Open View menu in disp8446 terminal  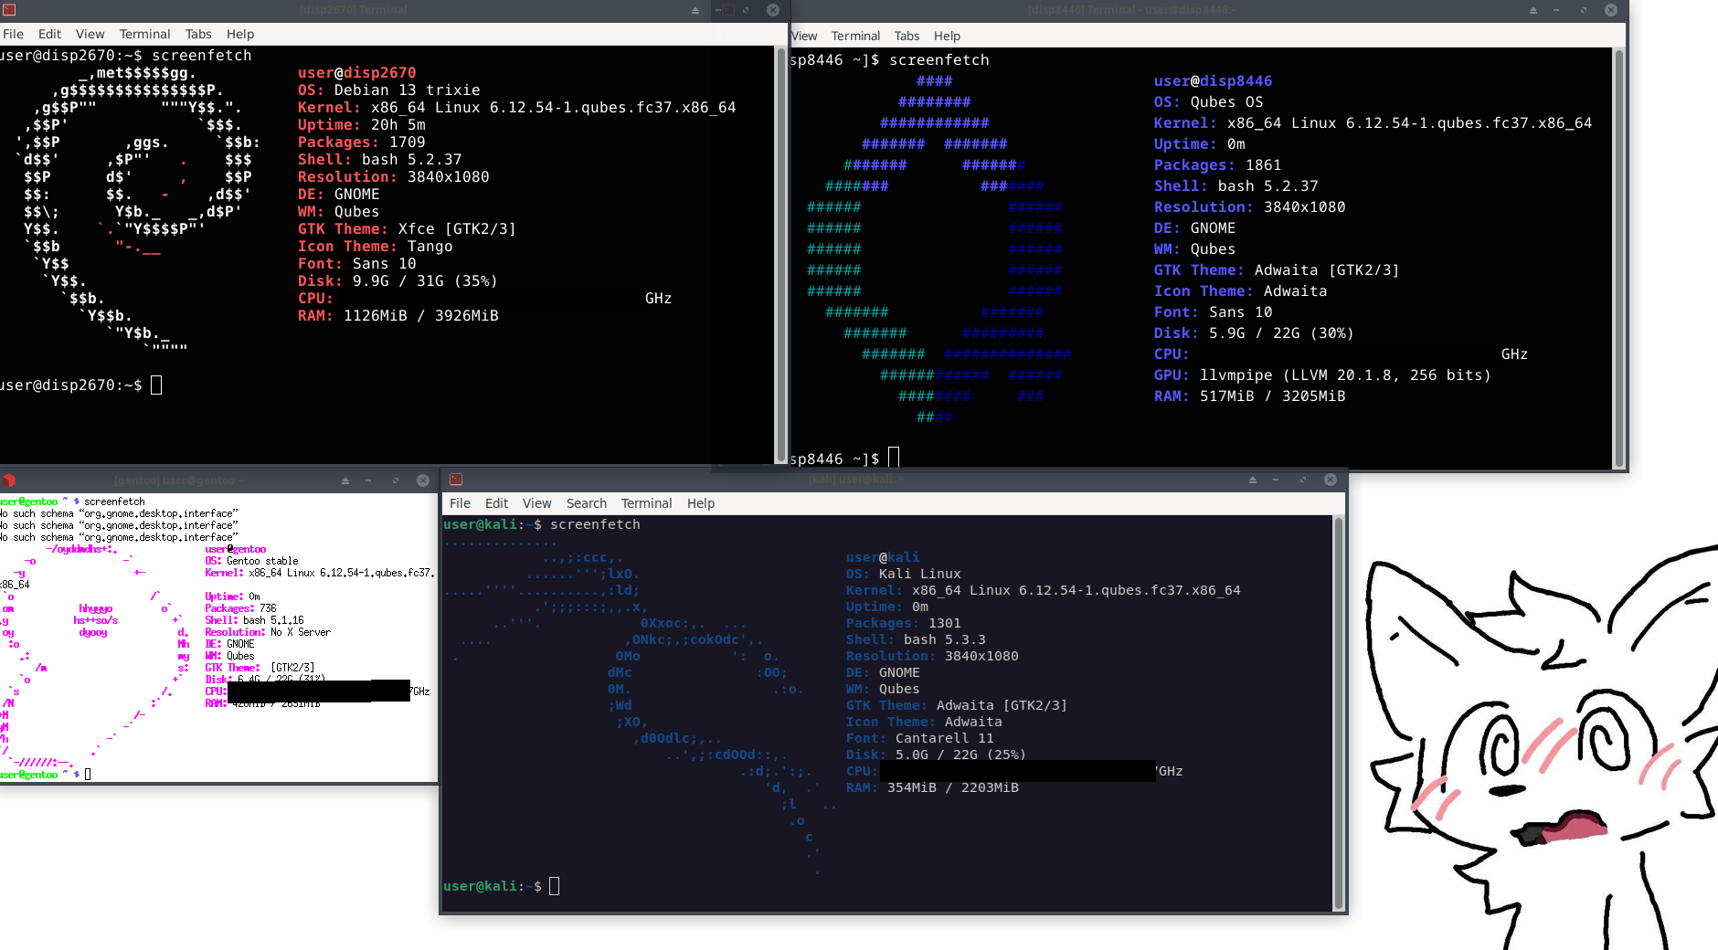click(x=804, y=36)
